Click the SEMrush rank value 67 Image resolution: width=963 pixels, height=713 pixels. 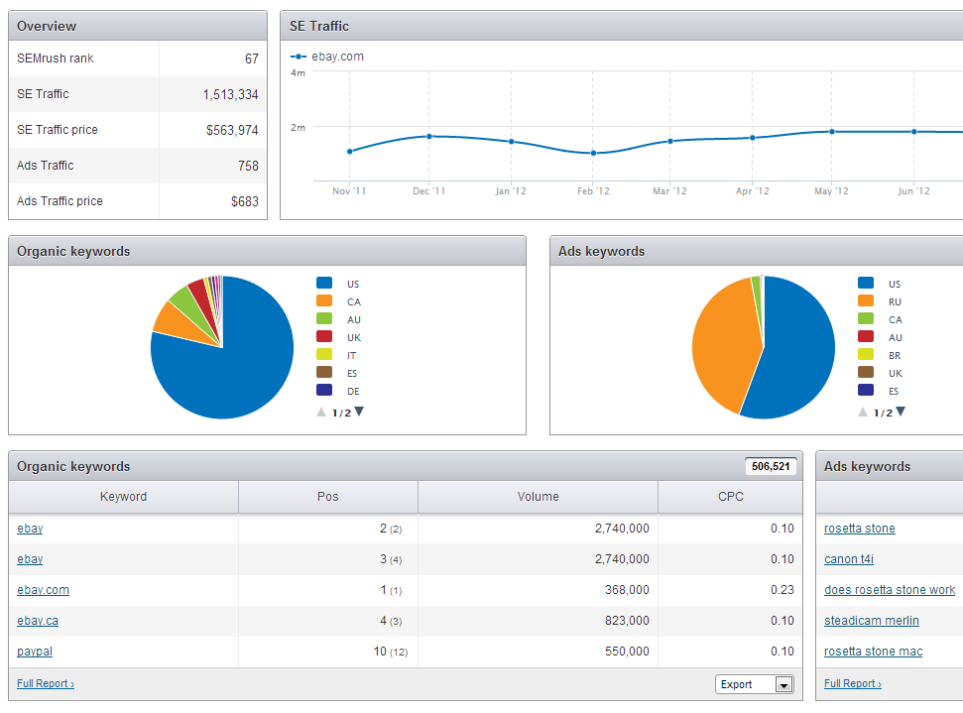pos(252,59)
